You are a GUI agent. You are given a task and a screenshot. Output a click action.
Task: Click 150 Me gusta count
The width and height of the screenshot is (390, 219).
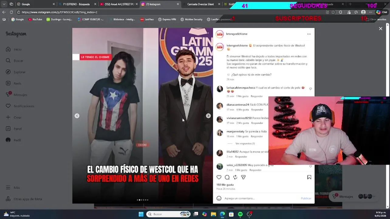(225, 185)
